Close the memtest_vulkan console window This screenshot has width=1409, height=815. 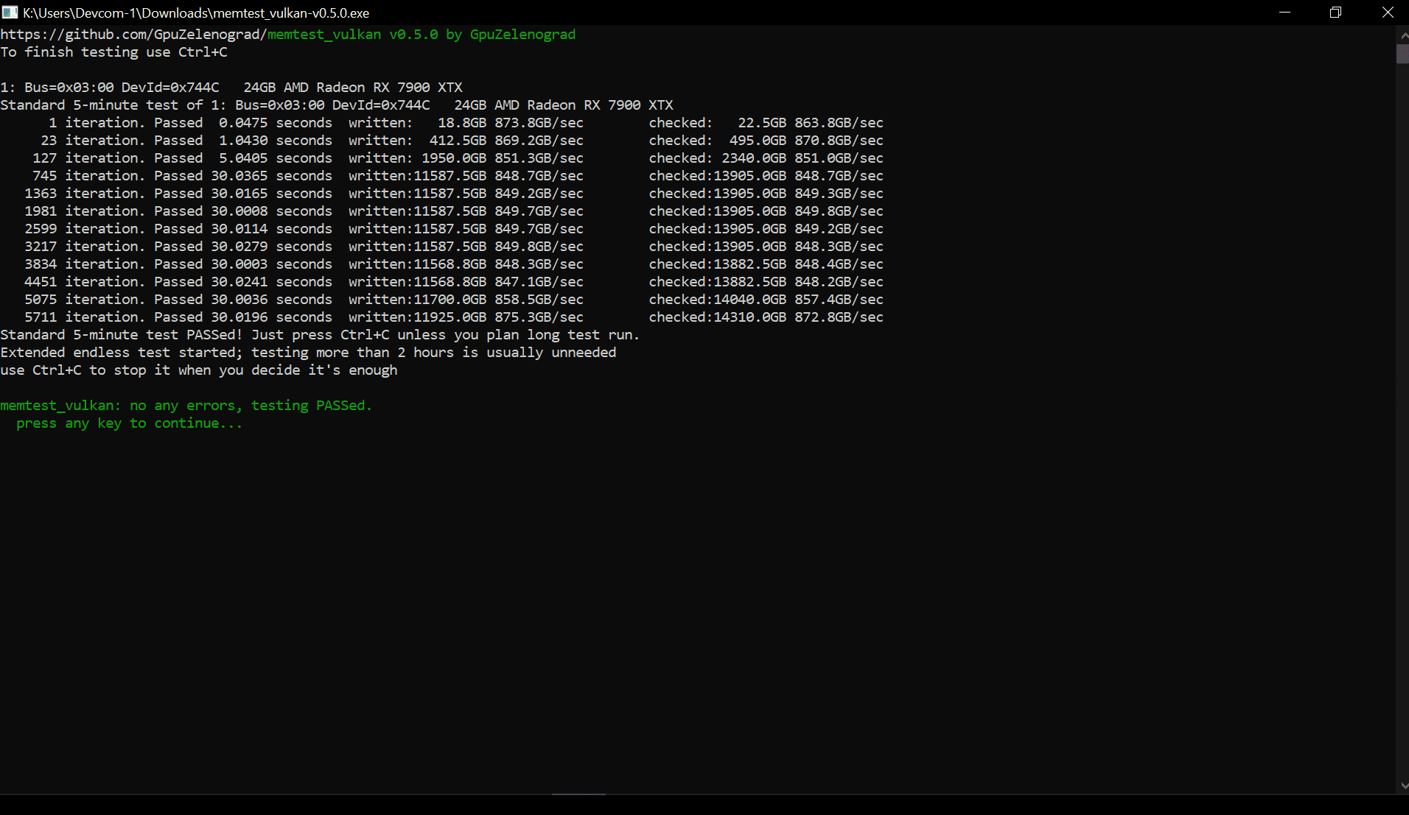[x=1387, y=13]
